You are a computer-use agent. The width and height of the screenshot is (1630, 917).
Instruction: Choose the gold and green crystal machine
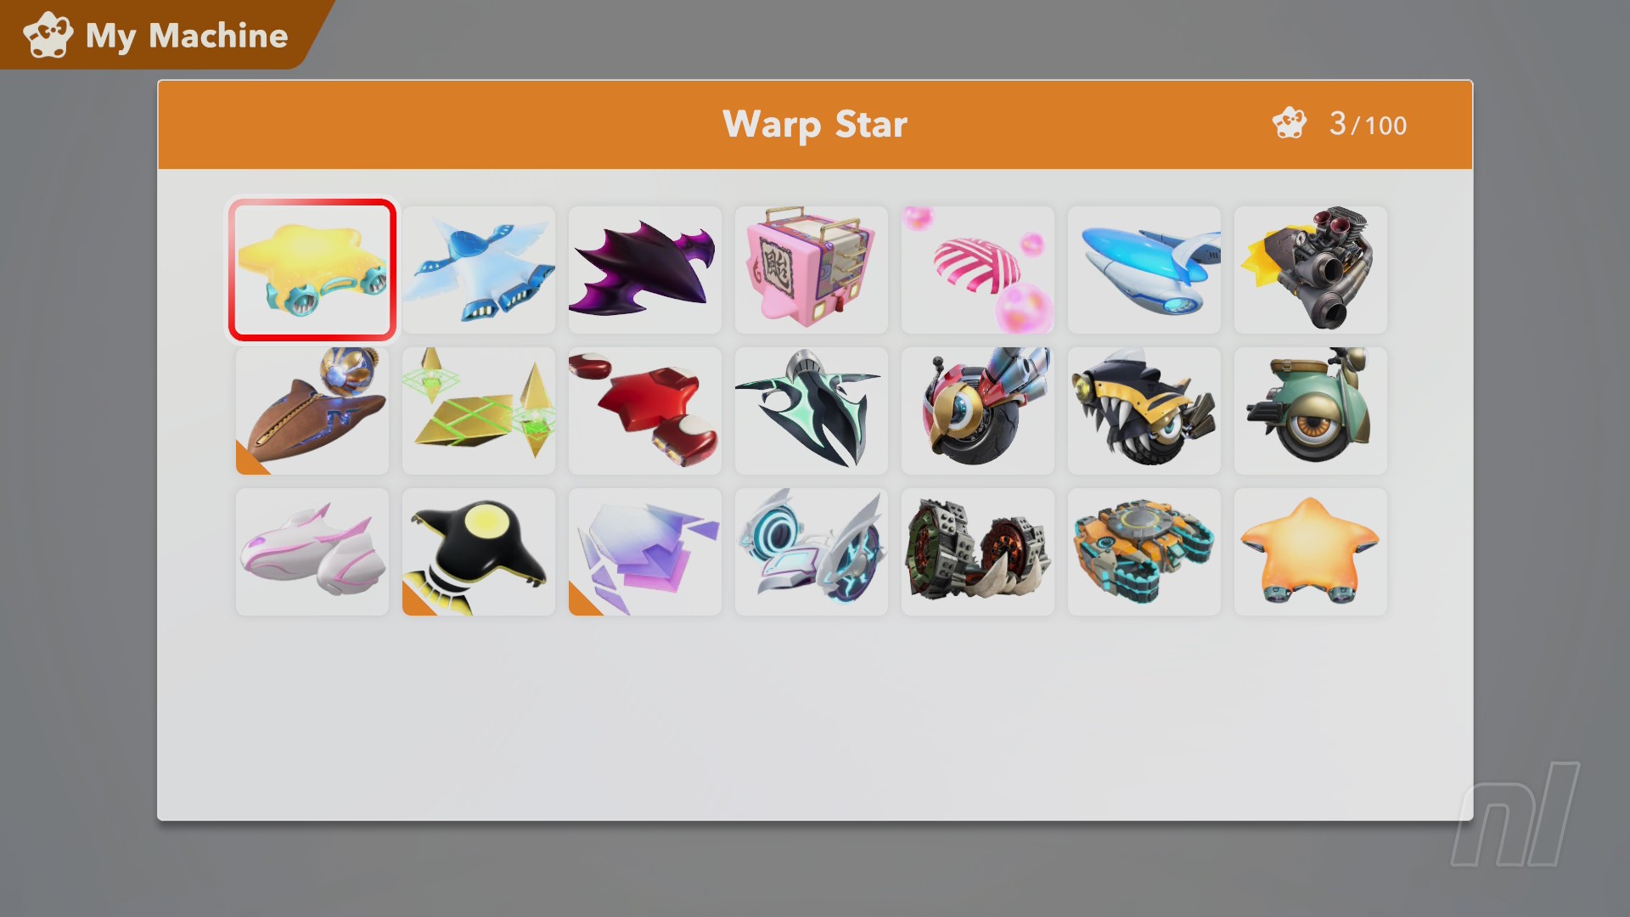[478, 411]
